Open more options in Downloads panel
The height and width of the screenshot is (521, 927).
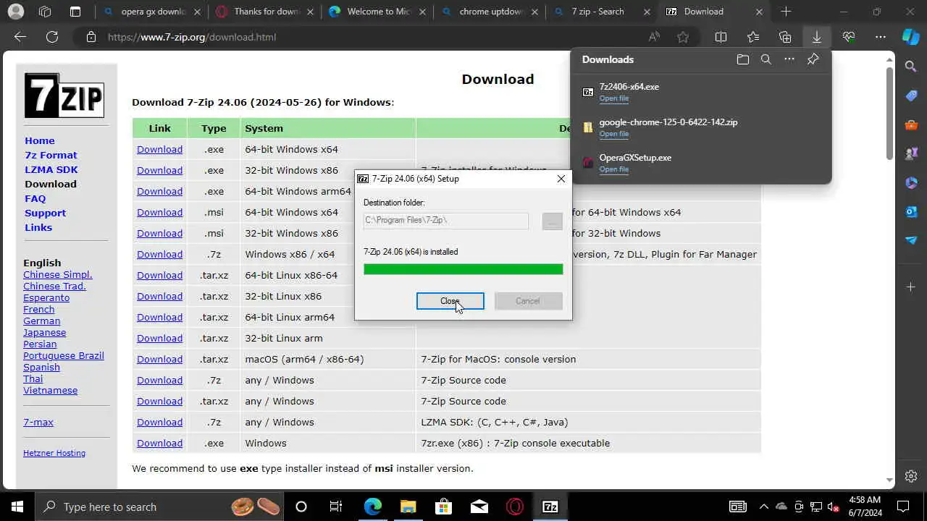coord(789,59)
